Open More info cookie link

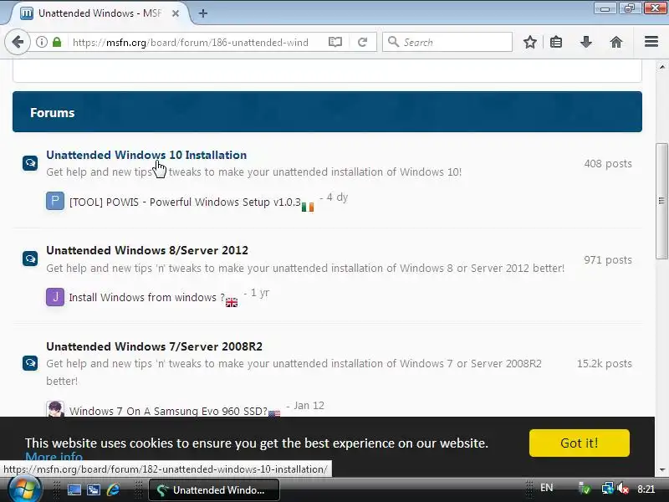[54, 456]
